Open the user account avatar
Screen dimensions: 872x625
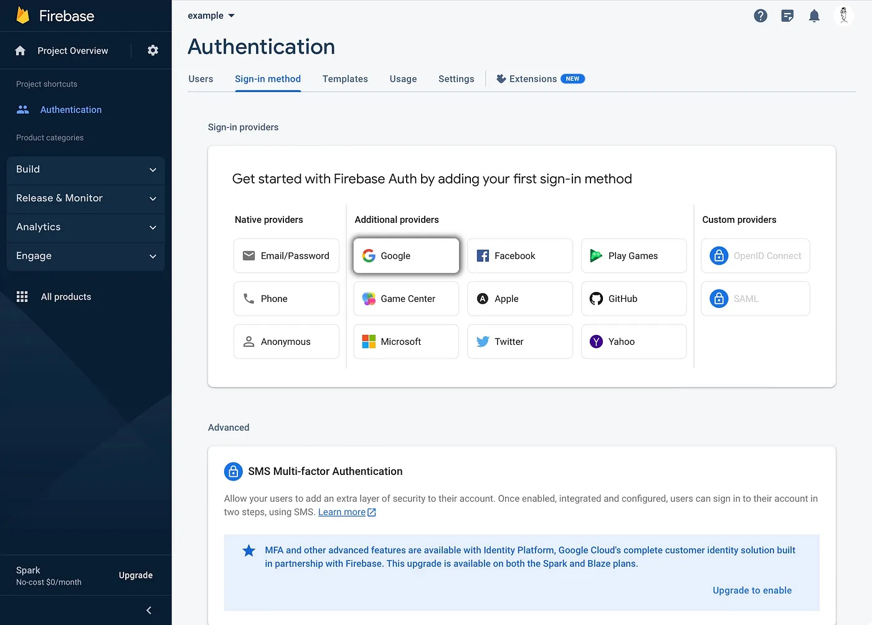[844, 16]
